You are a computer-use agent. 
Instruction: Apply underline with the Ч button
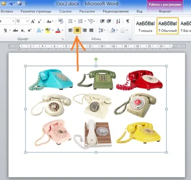(5, 31)
